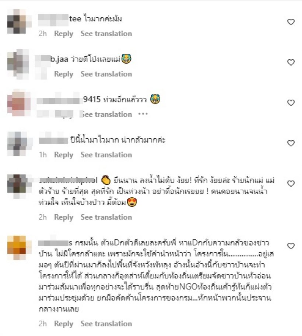Reply to the long NGO comment
The image size is (302, 336).
(x=64, y=323)
